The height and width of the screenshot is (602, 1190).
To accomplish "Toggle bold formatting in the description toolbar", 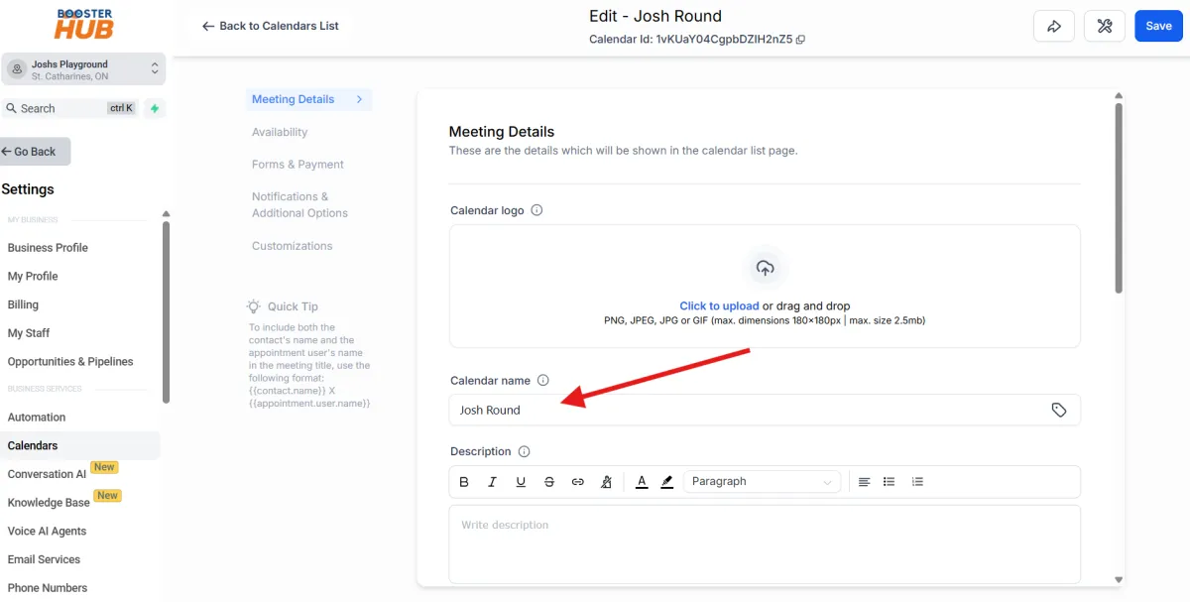I will pyautogui.click(x=464, y=481).
